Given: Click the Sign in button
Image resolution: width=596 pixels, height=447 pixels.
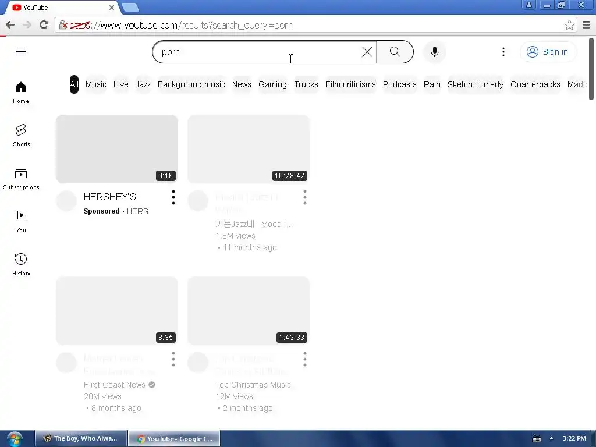Looking at the screenshot, I should [x=547, y=52].
